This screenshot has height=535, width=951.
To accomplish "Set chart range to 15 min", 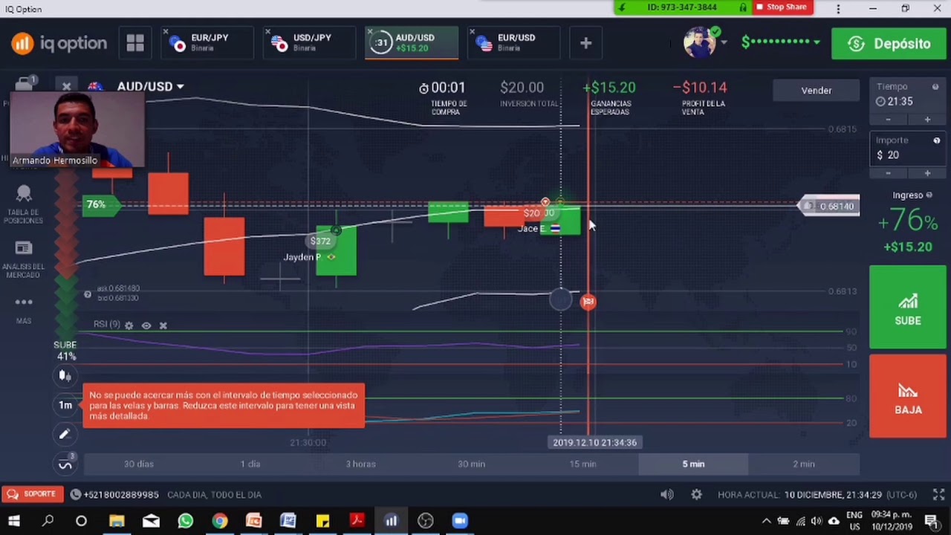I will tap(582, 464).
